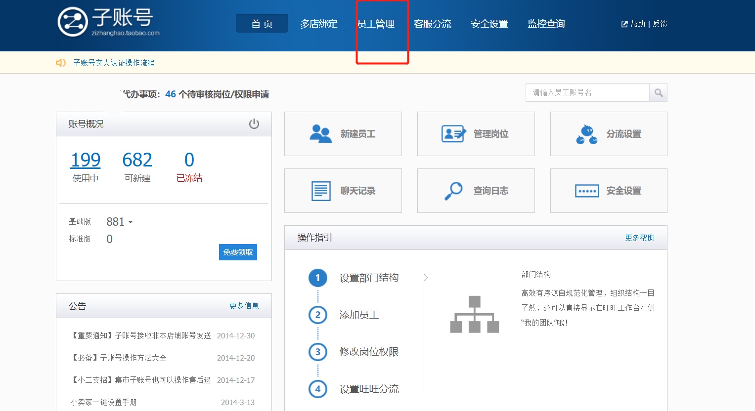This screenshot has width=755, height=411.
Task: Click the 新建员工 label
Action: 358,134
